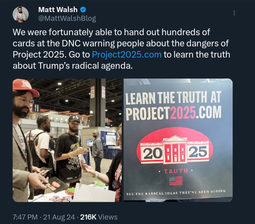Click the LEARN THE TRUTH AT headline
The height and width of the screenshot is (224, 255).
click(x=173, y=98)
